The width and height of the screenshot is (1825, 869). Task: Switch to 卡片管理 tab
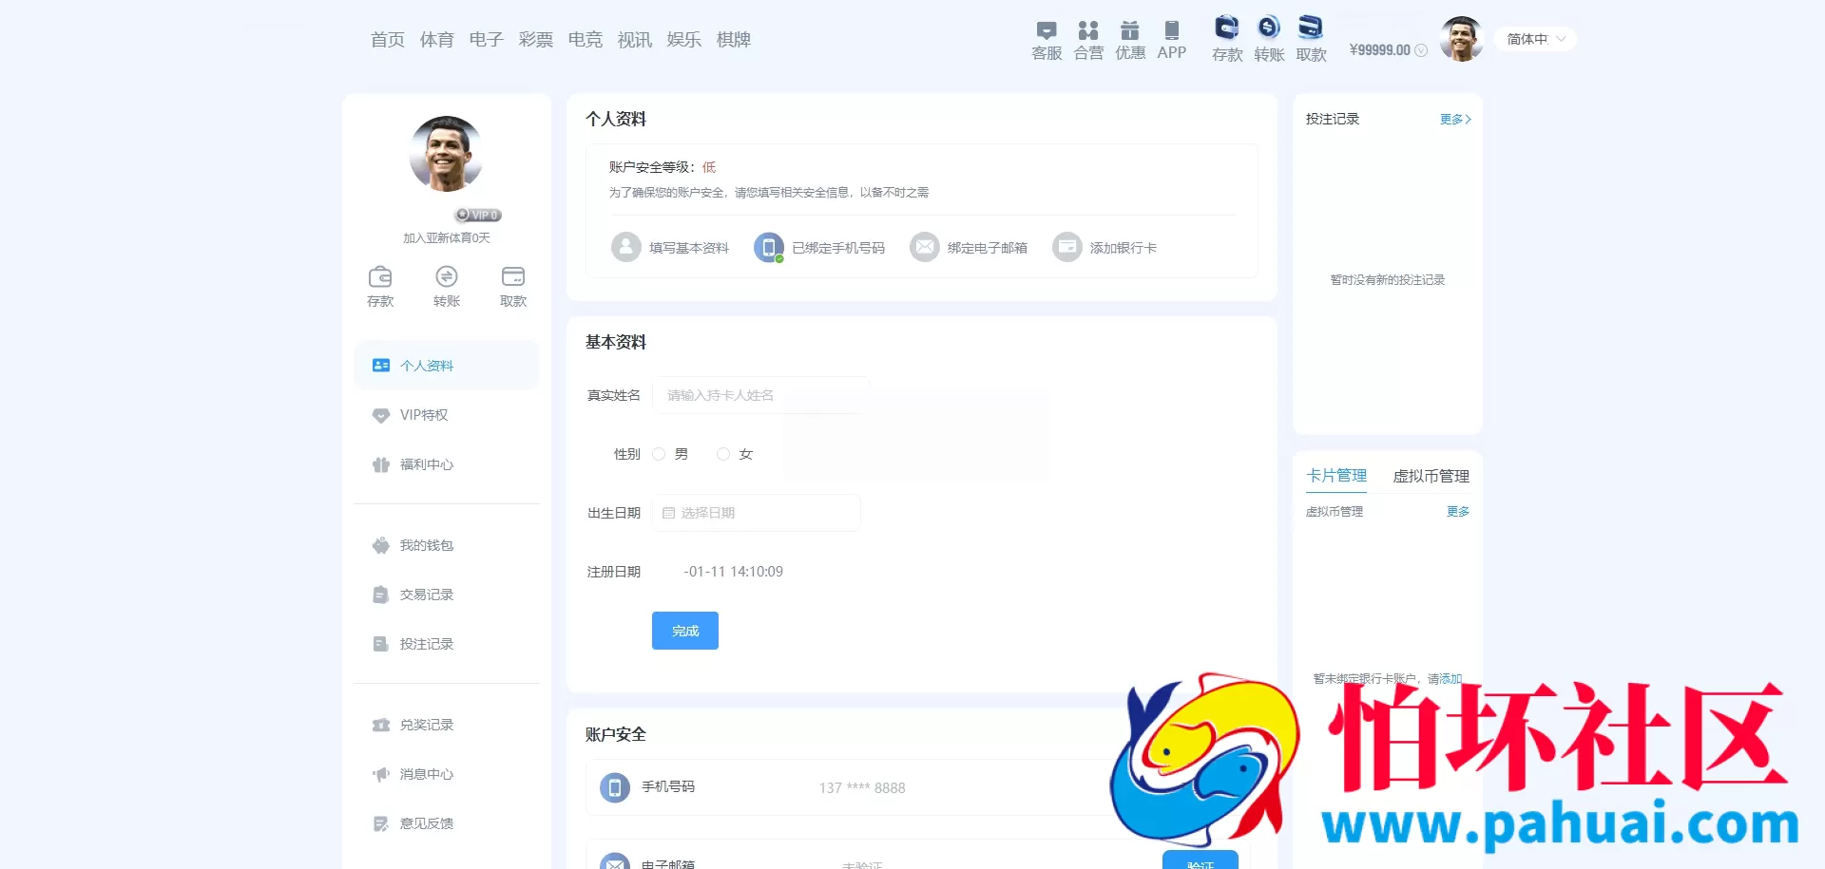(1336, 476)
